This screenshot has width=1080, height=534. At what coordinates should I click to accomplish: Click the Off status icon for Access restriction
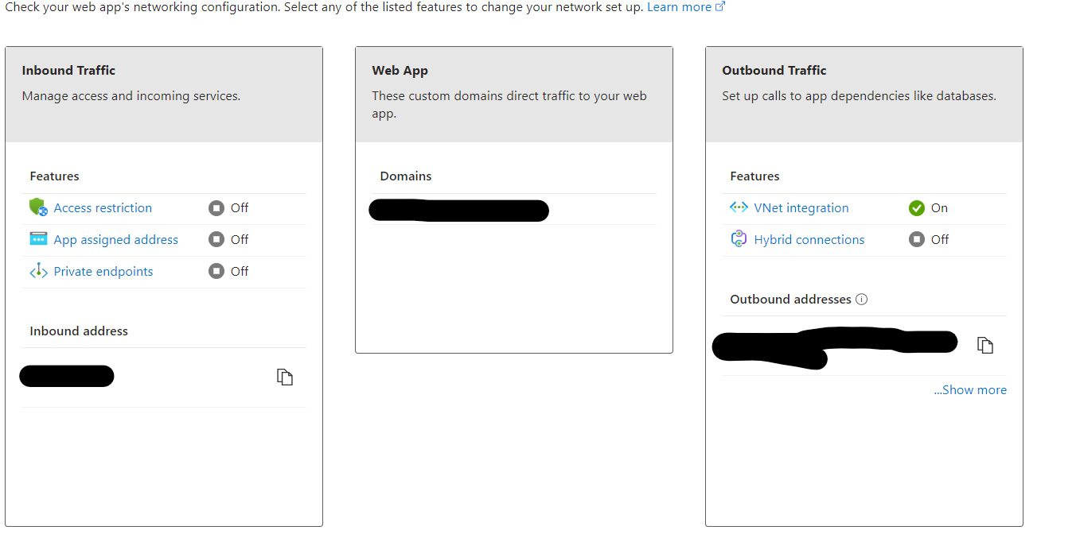[216, 208]
